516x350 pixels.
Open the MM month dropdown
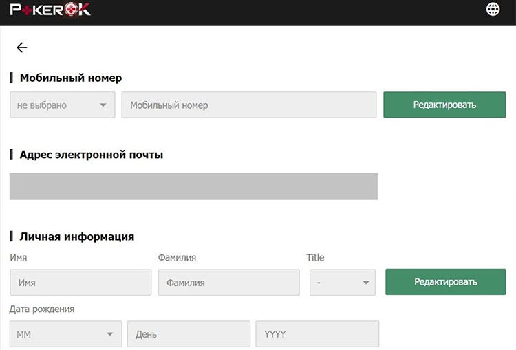pos(65,334)
